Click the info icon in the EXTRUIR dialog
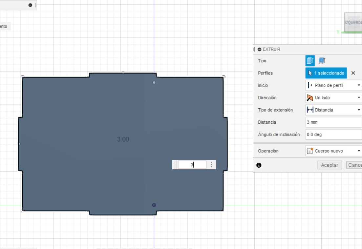 (259, 165)
